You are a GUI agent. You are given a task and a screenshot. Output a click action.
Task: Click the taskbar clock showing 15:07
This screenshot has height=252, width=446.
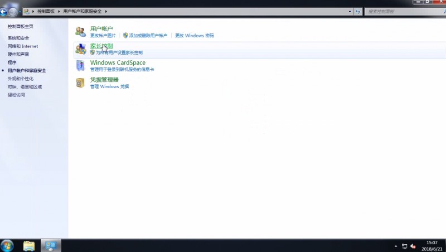click(432, 246)
